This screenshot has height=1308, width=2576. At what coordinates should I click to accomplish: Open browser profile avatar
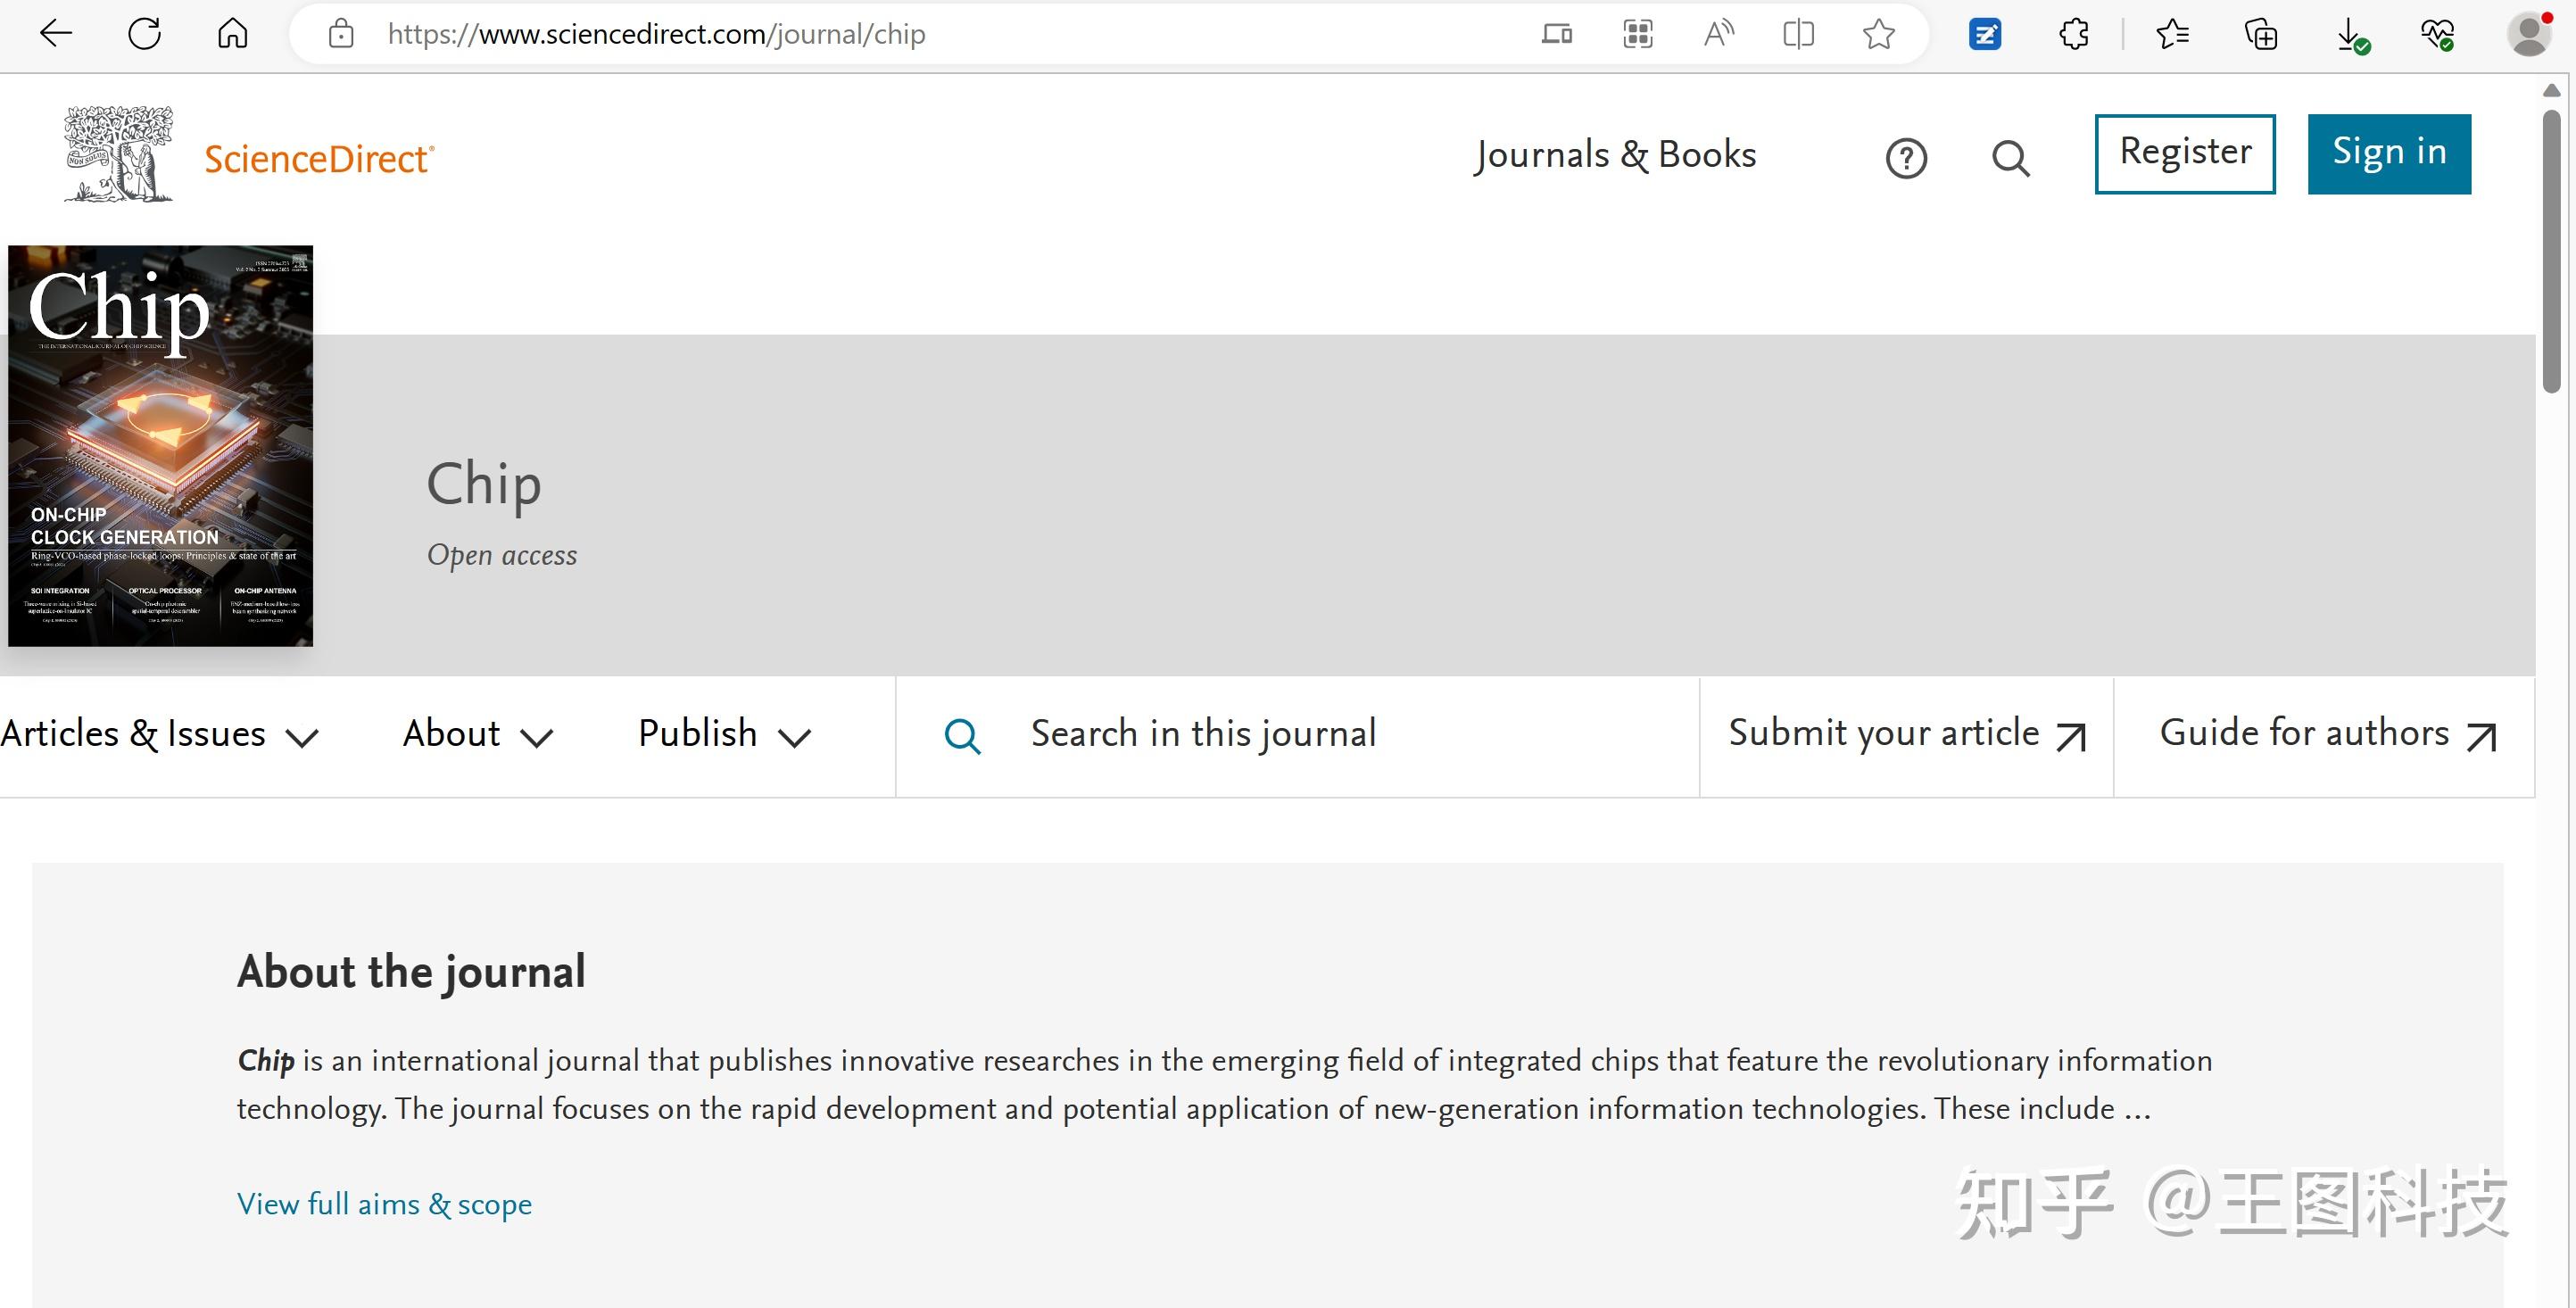(2530, 34)
